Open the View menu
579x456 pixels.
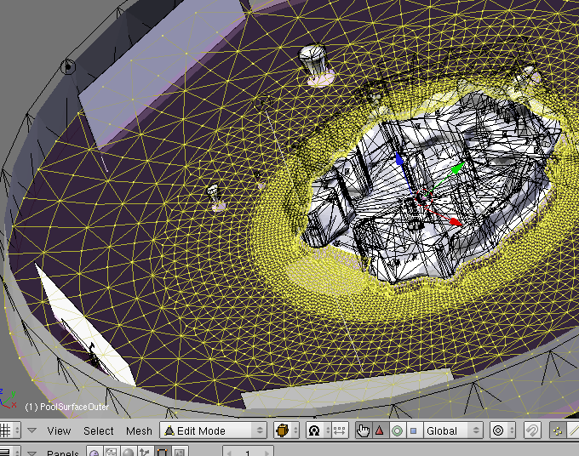[x=59, y=431]
